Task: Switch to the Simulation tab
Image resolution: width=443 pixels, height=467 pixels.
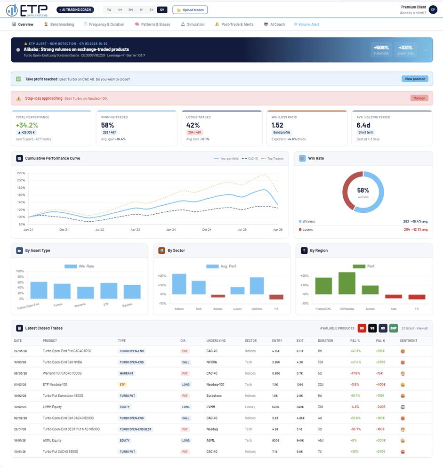Action: click(193, 24)
